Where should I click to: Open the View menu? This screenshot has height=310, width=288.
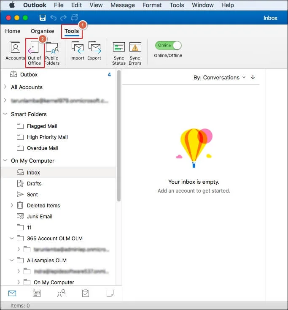coord(96,5)
